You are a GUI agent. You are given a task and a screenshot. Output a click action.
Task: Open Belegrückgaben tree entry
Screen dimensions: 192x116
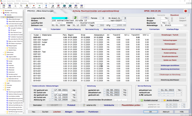[13, 46]
